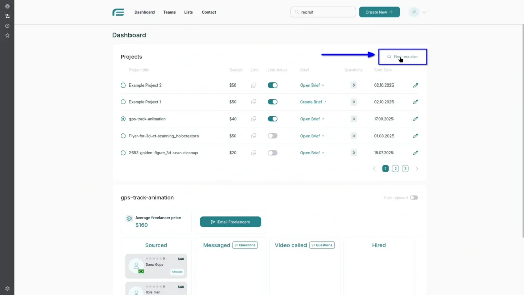Go to page 2 of the Projects list
Image resolution: width=524 pixels, height=295 pixels.
point(395,168)
